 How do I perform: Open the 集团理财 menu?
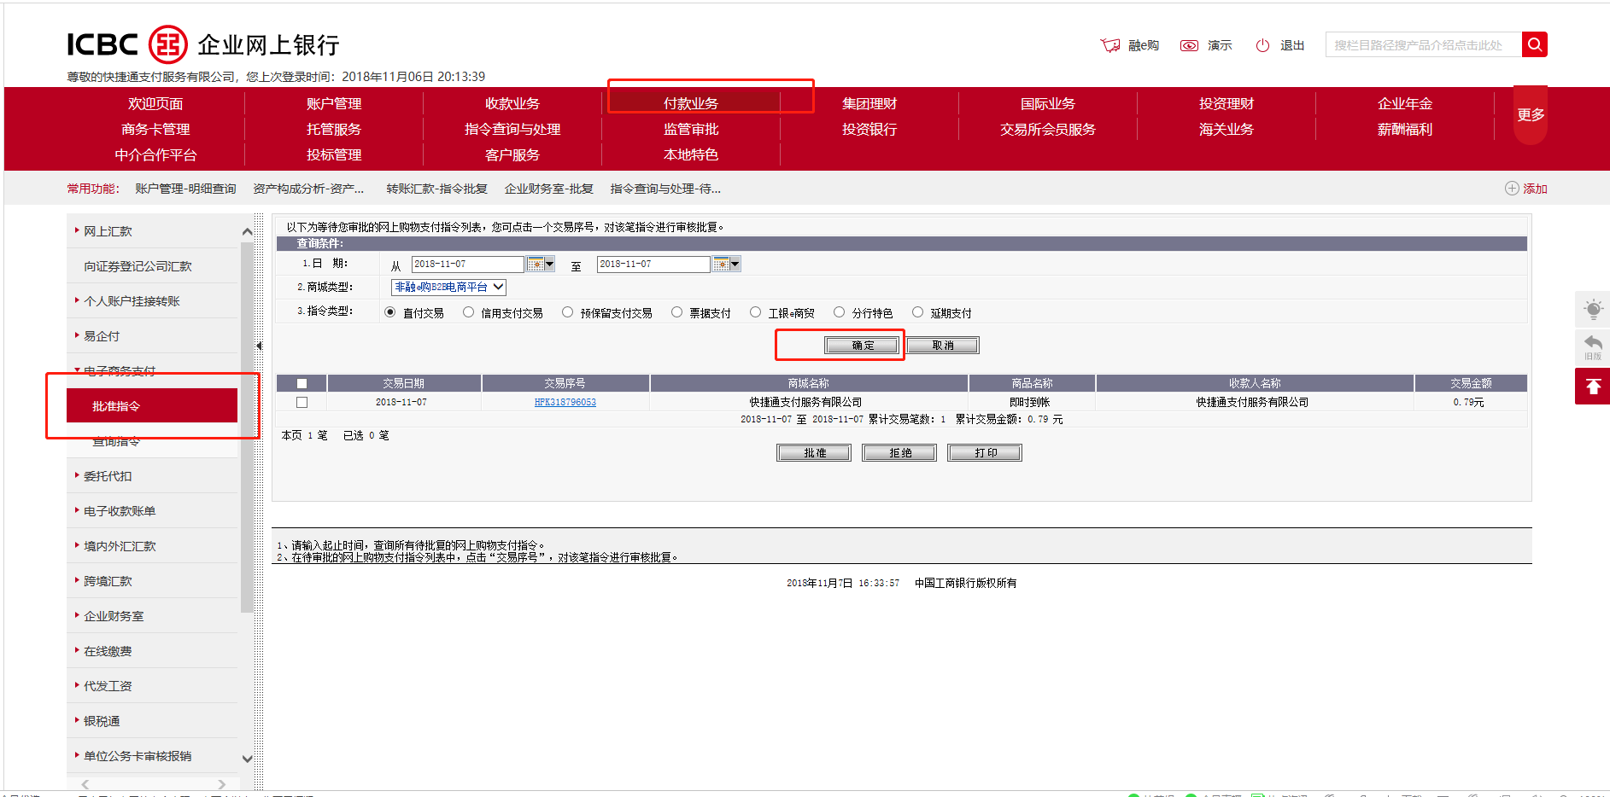[869, 103]
